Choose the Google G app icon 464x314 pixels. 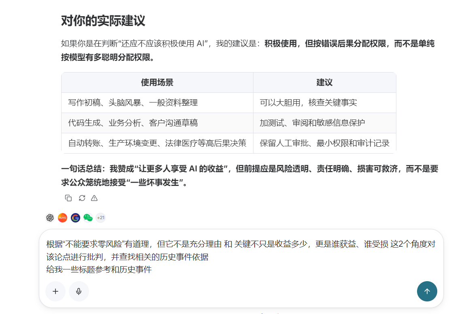(75, 218)
